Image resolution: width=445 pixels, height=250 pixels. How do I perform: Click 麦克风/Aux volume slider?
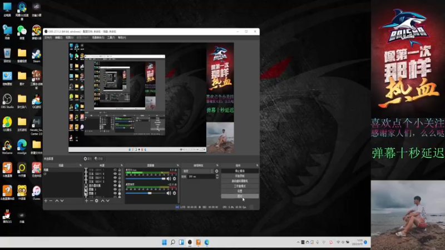pos(146,178)
